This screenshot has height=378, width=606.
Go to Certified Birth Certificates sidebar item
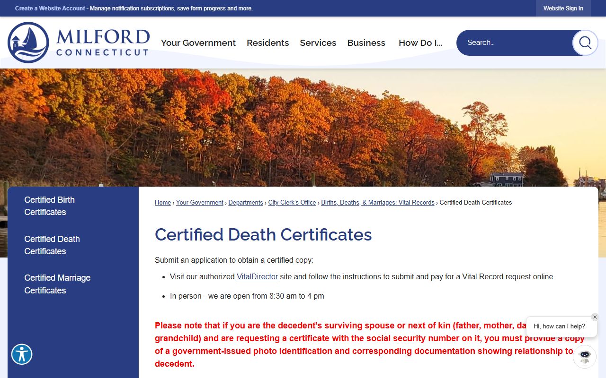[x=50, y=206]
